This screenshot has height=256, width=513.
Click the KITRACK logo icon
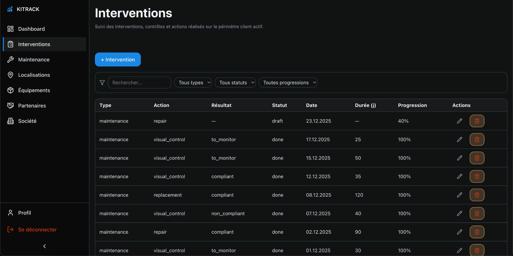coord(10,9)
